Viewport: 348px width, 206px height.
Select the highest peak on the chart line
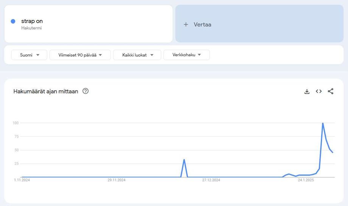[x=323, y=123]
